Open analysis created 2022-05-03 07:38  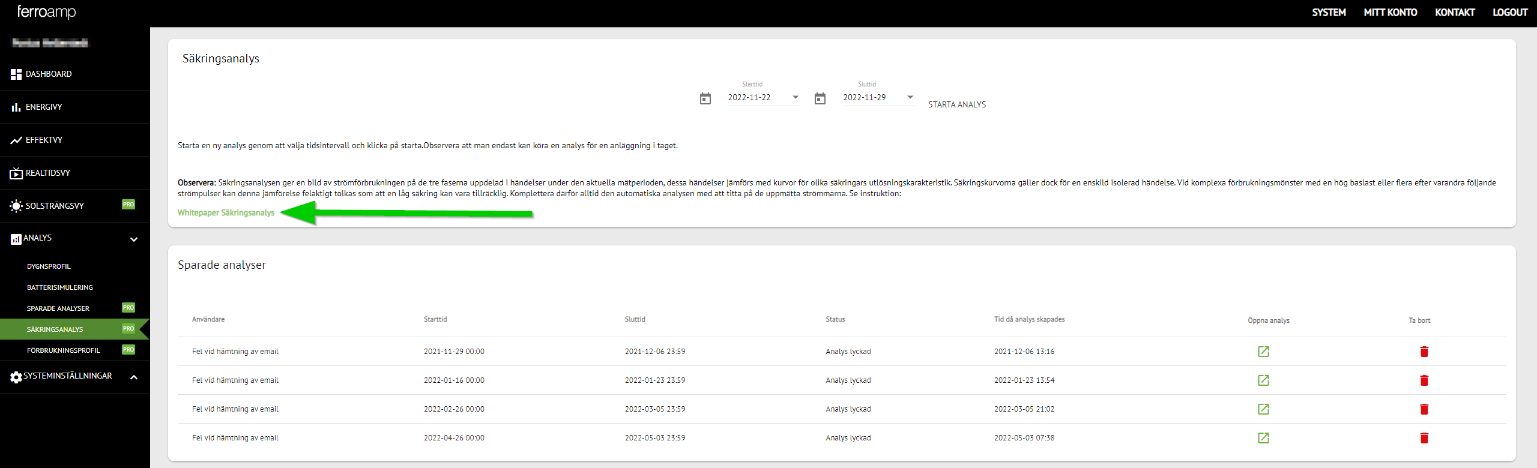coord(1263,438)
